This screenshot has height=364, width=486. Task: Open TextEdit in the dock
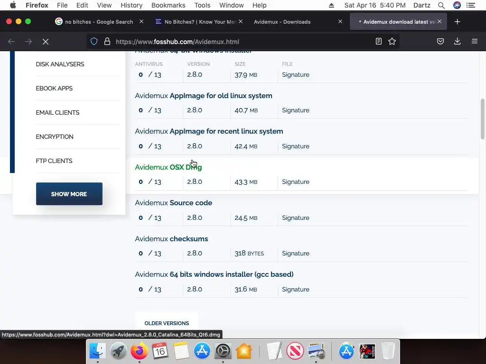pos(274,351)
